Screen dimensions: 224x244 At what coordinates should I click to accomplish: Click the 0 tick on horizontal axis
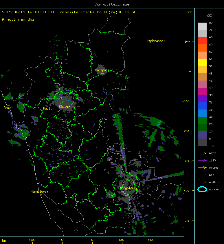(92, 240)
